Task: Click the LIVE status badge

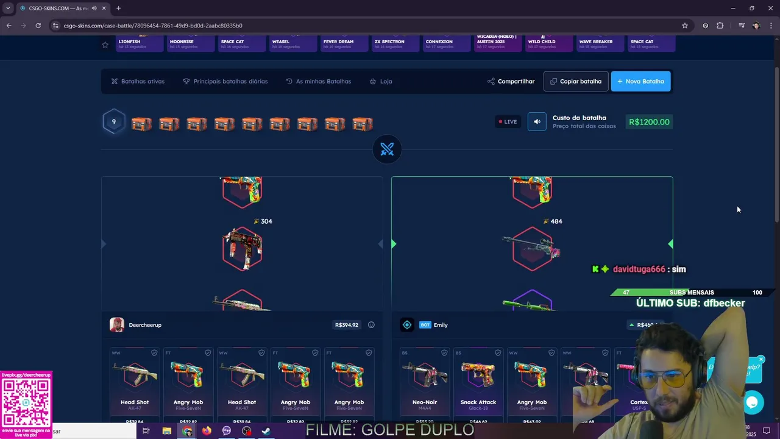Action: (508, 122)
